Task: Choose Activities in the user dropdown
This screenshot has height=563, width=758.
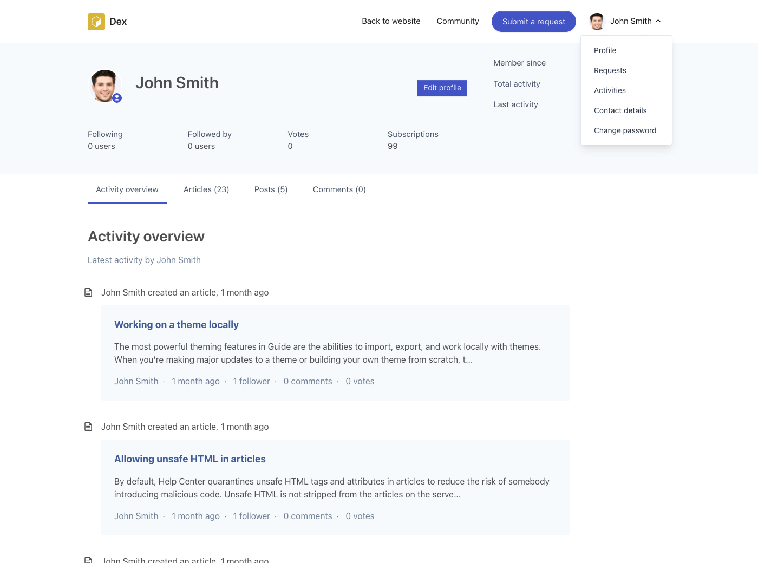Action: pos(610,90)
